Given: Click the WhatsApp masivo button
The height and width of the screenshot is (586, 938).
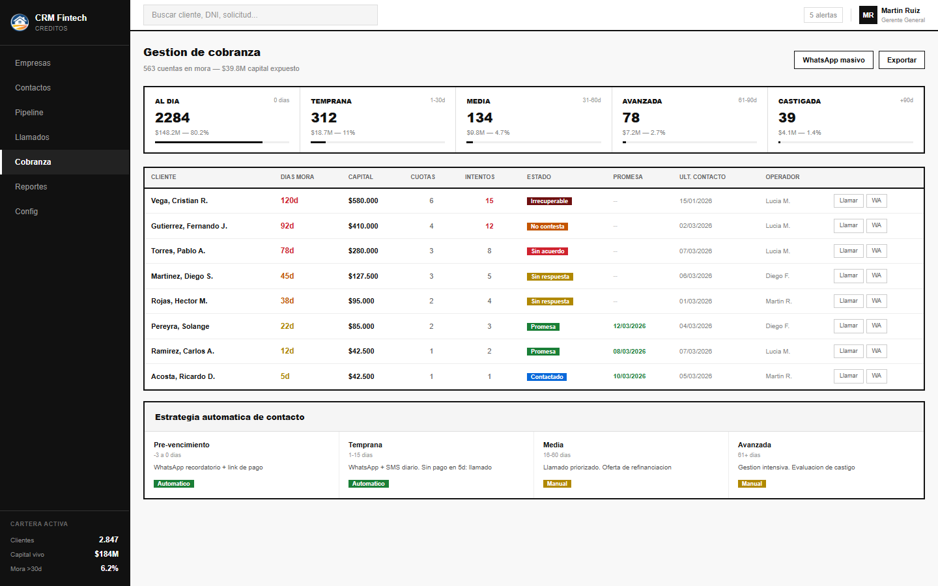Looking at the screenshot, I should 833,60.
